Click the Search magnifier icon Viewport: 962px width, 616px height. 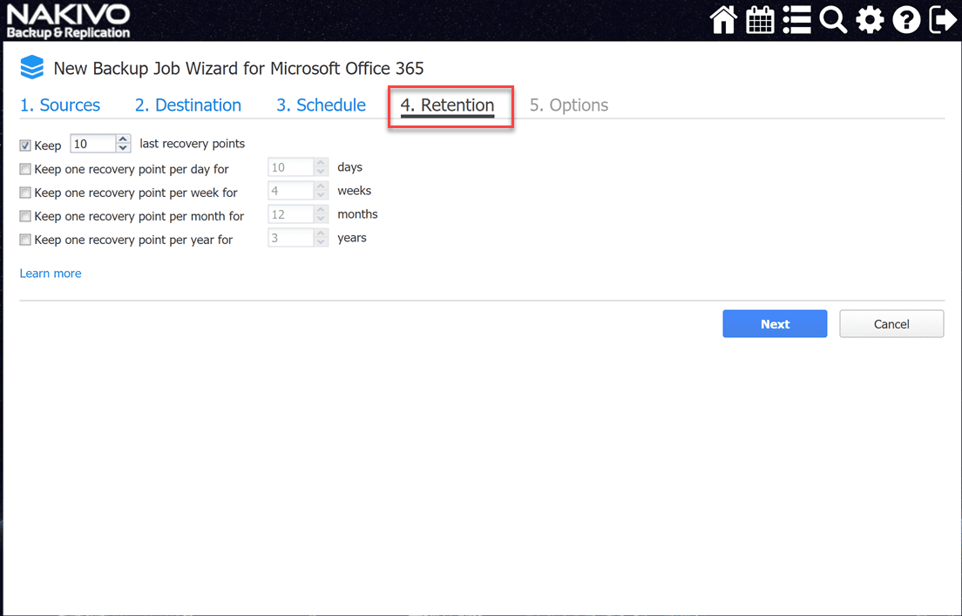(x=833, y=20)
